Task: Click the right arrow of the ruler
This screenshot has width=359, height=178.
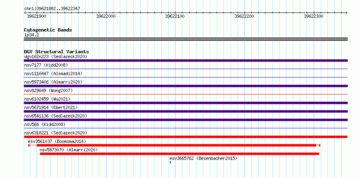Action: coord(346,13)
